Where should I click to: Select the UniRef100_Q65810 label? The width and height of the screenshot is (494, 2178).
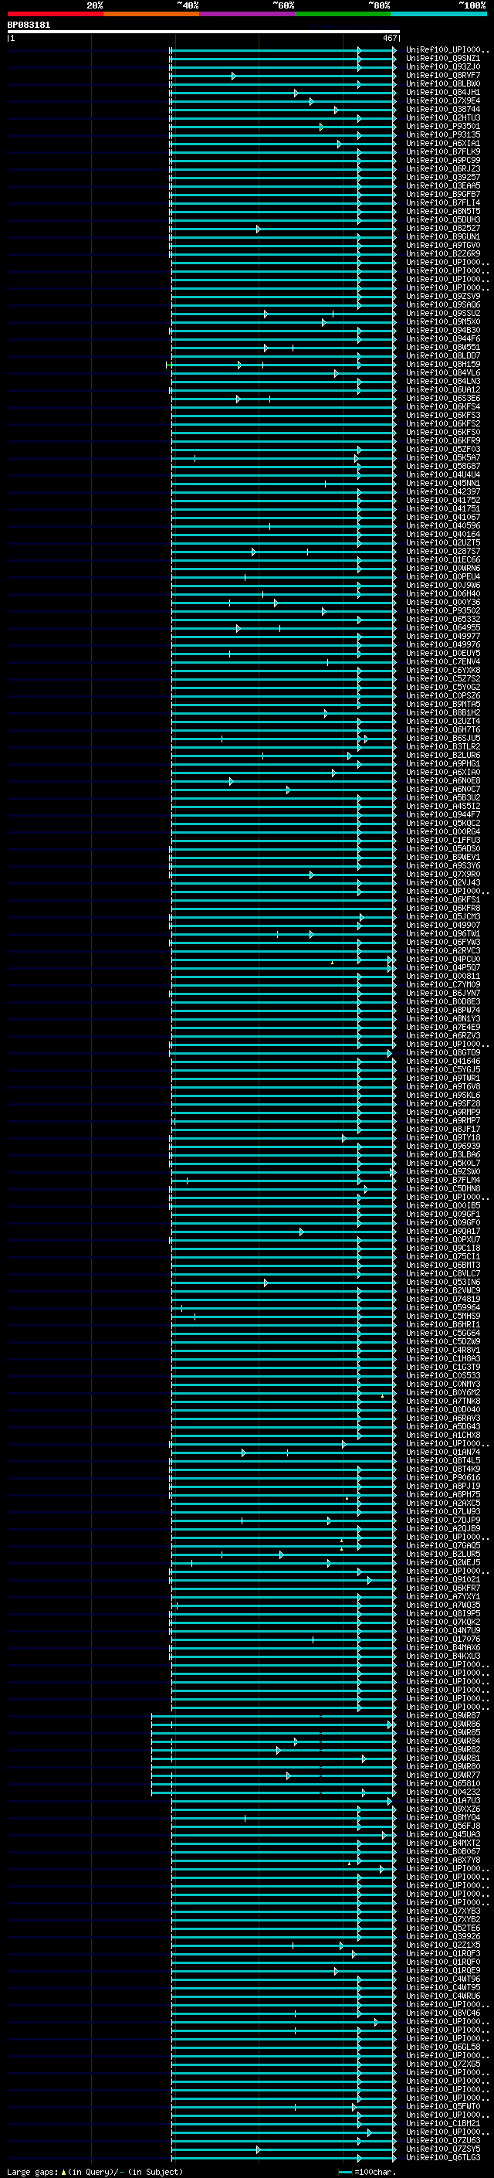[x=443, y=1783]
